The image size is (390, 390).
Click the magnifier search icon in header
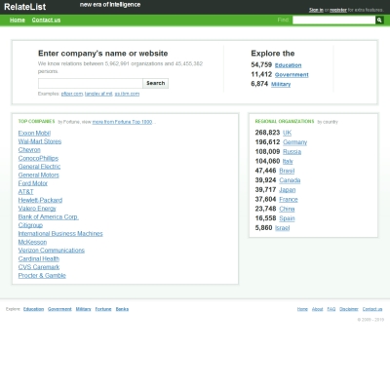[379, 20]
